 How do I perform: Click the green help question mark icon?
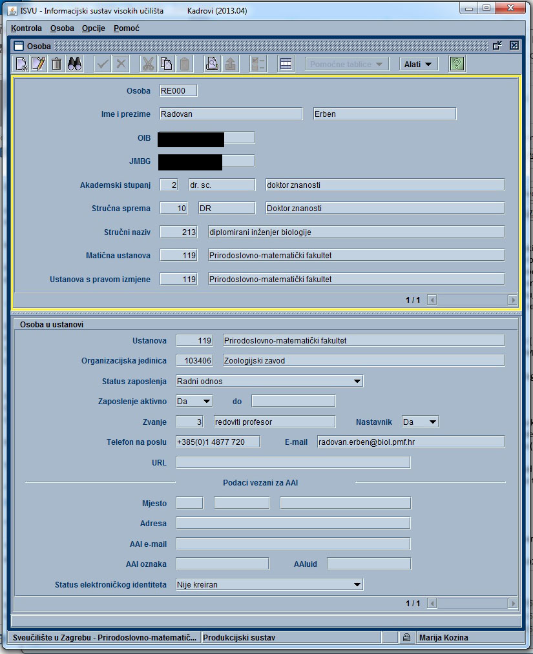pyautogui.click(x=457, y=64)
